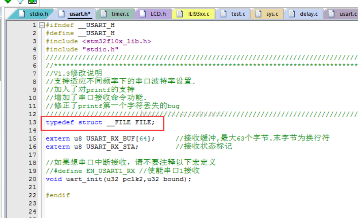Click the '#ifndef __USART_H' line

tap(80, 25)
